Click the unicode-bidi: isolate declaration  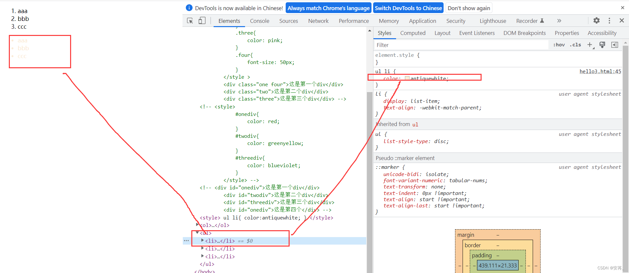pos(416,174)
